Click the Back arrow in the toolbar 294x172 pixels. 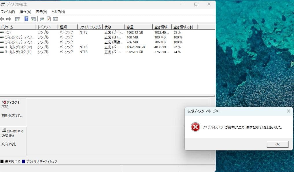(x=2, y=19)
